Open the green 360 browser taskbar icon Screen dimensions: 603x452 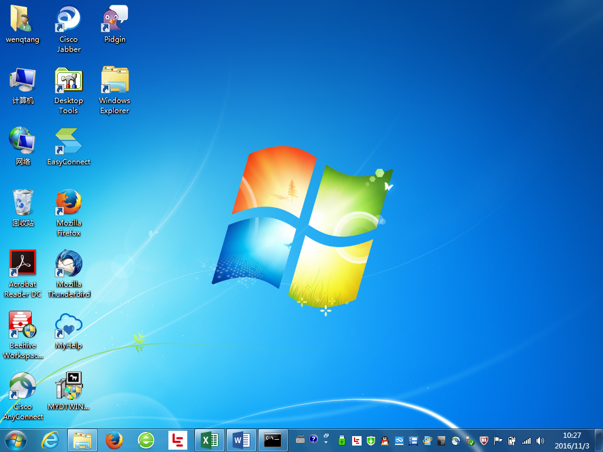point(146,440)
